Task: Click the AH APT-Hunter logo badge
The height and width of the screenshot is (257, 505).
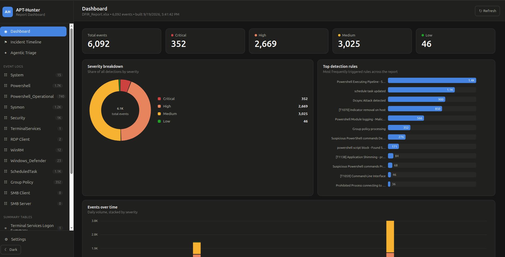Action: pos(8,12)
